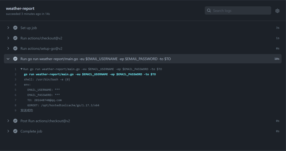
Task: Expand the Set up job step
Action: coord(8,28)
